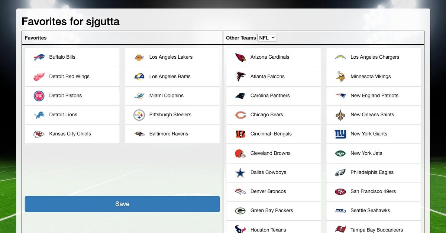The image size is (446, 233).
Task: Click the Cleveland Browns helmet logo
Action: 240,153
